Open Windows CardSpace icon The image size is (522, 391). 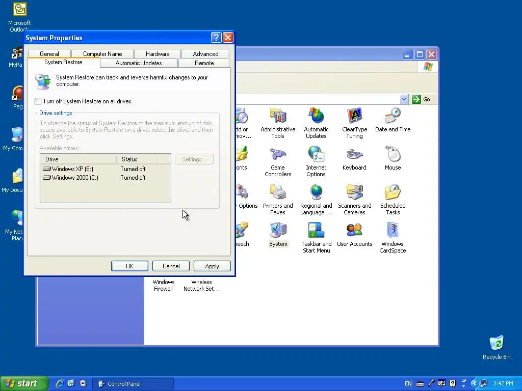coord(393,238)
